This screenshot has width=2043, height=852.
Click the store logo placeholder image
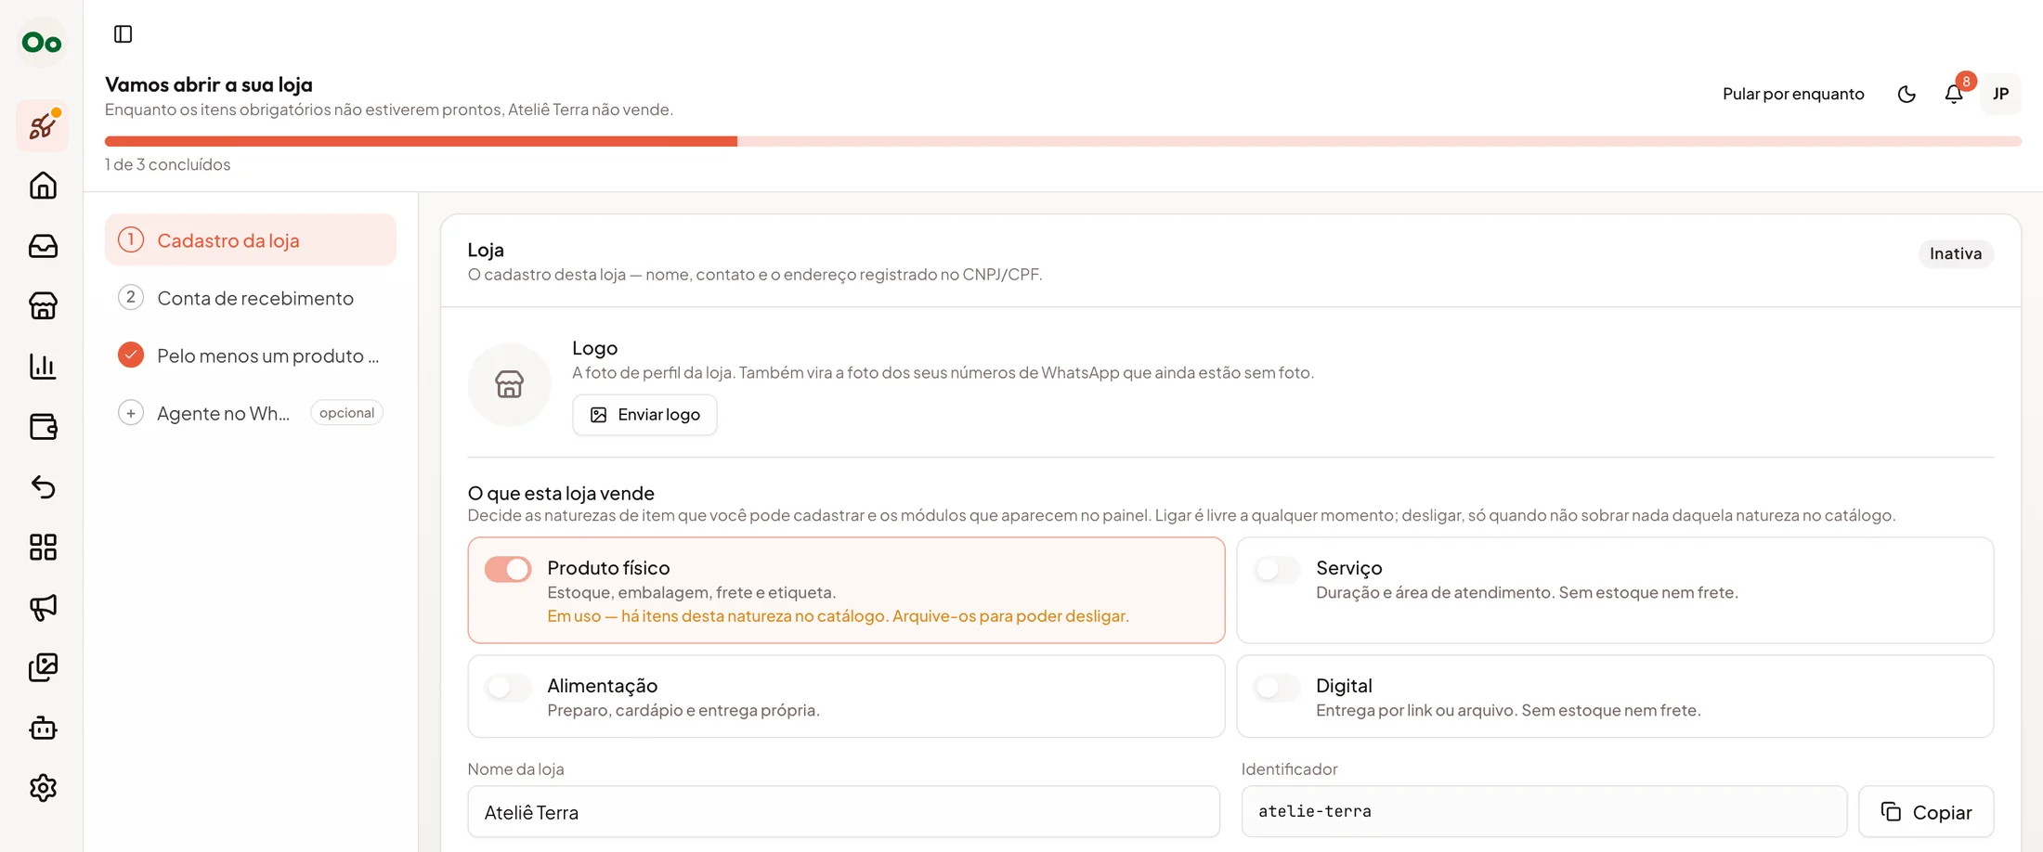click(509, 384)
